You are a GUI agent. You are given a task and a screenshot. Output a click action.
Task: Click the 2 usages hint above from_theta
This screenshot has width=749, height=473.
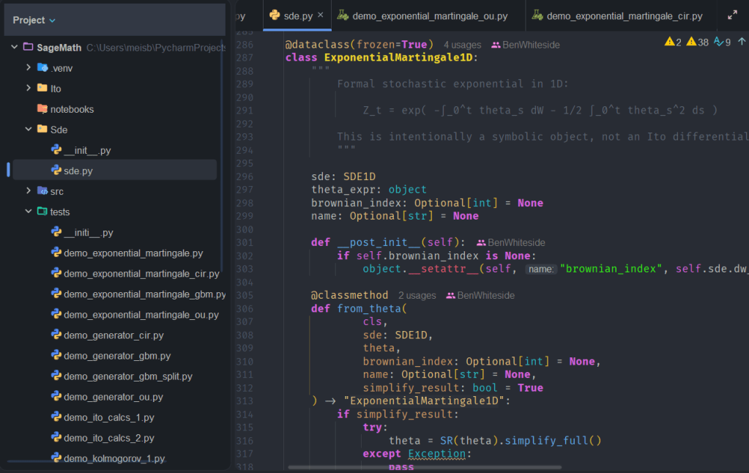point(416,295)
